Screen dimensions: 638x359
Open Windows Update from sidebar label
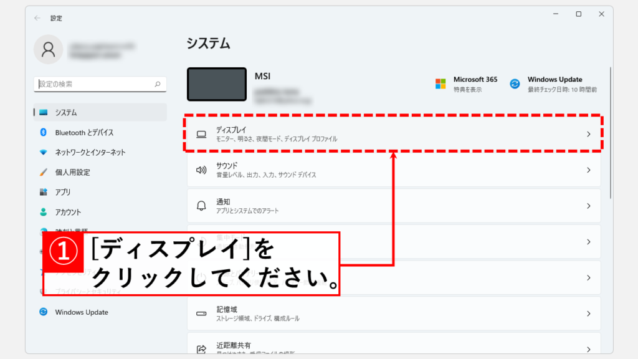pyautogui.click(x=82, y=312)
